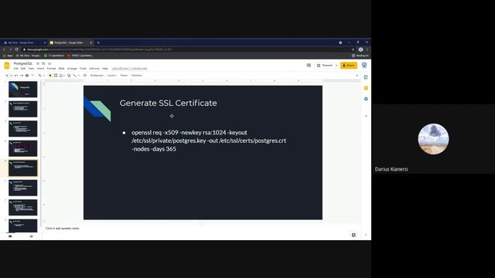Open the last edit history link
Image resolution: width=495 pixels, height=278 pixels.
129,69
